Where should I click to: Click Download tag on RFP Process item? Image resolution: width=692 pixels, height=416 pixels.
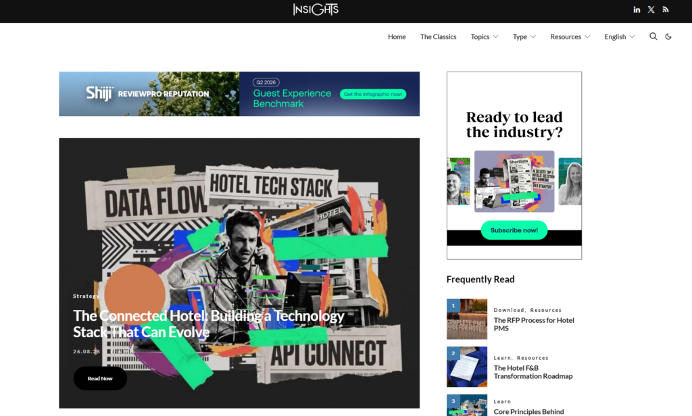coord(509,310)
